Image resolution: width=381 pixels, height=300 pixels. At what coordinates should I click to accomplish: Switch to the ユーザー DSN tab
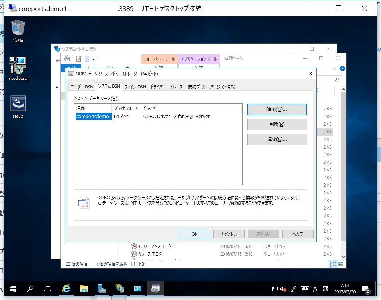point(82,87)
